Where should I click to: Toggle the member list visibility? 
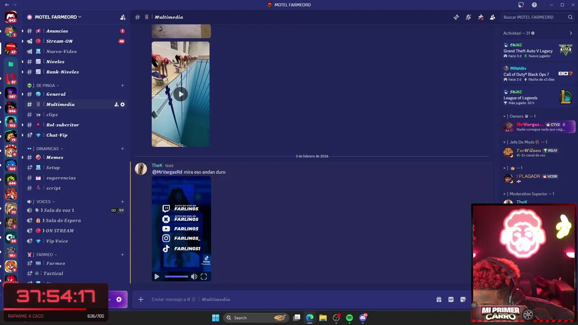point(493,17)
